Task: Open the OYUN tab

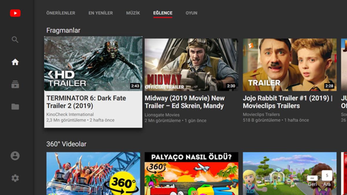Action: pyautogui.click(x=191, y=13)
